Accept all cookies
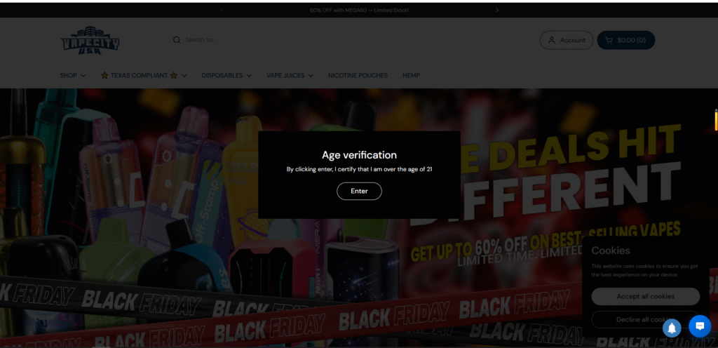Screen dimensions: 718x348 coord(645,296)
